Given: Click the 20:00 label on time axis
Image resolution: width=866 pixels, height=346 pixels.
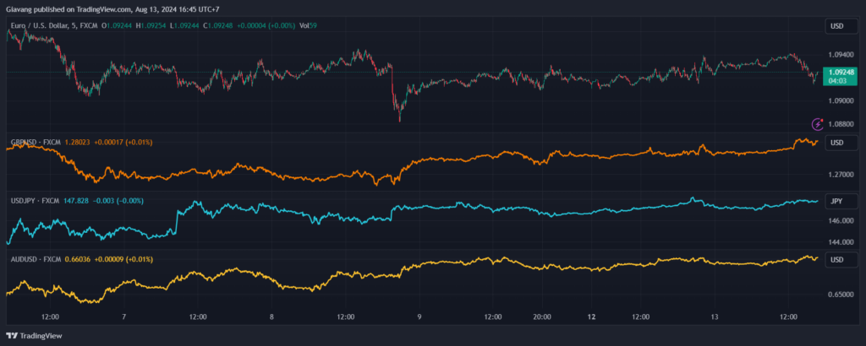Looking at the screenshot, I should [x=542, y=317].
